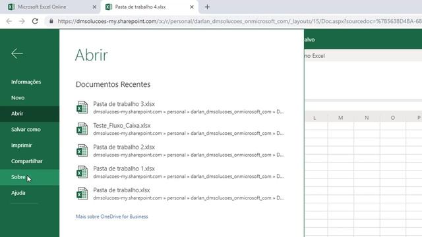The image size is (422, 237).
Task: Click the path under Teste_Fluxo_Caixa.xlsx
Action: [189, 133]
